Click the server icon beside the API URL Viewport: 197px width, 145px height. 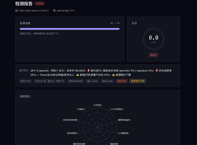17,10
